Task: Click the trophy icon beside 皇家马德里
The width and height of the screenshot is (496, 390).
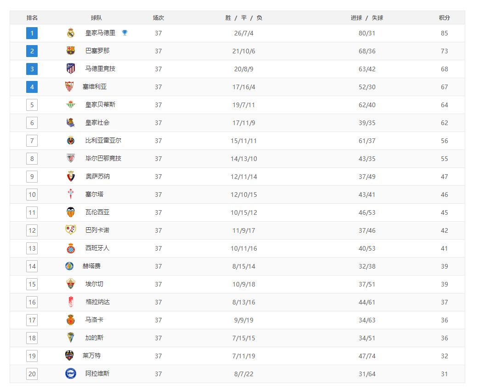Action: pos(124,32)
